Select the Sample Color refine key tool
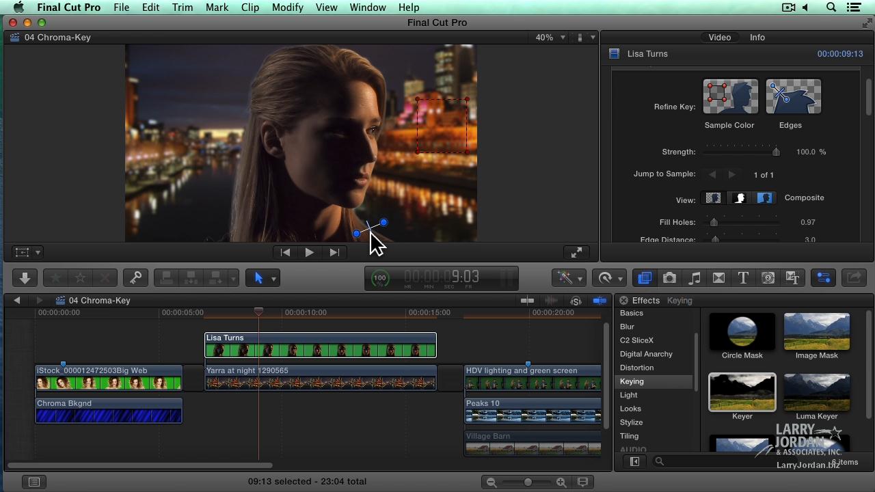The height and width of the screenshot is (492, 875). [x=730, y=96]
